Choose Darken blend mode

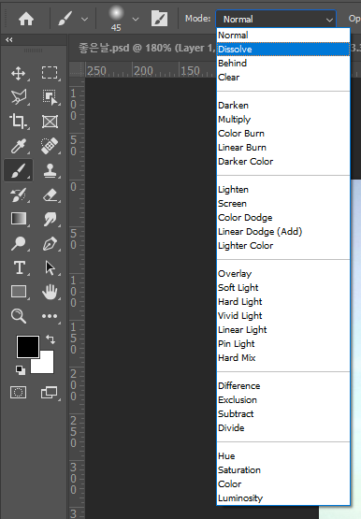[x=283, y=106]
